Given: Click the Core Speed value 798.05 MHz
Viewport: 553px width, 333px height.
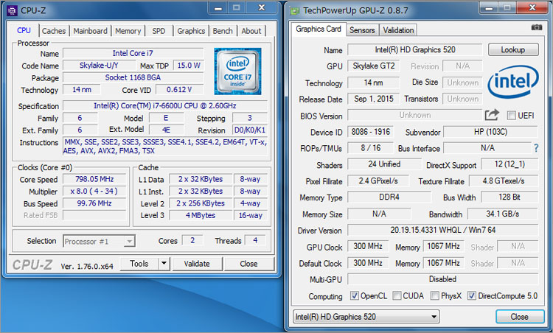Looking at the screenshot, I should [94, 179].
